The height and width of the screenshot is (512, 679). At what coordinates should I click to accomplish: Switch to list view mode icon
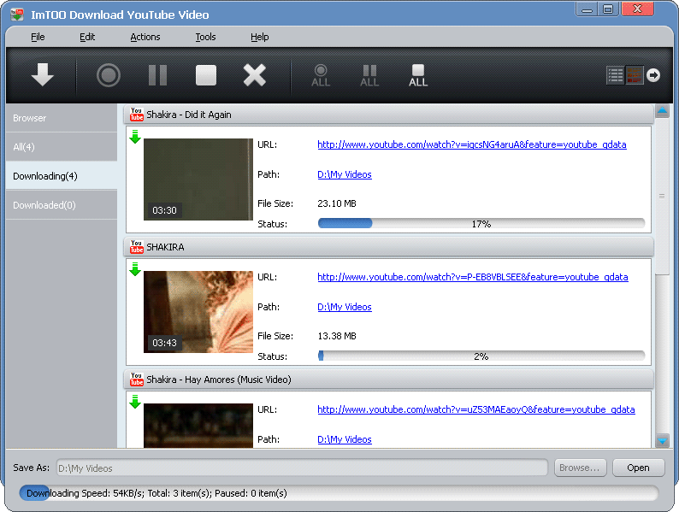click(x=616, y=75)
